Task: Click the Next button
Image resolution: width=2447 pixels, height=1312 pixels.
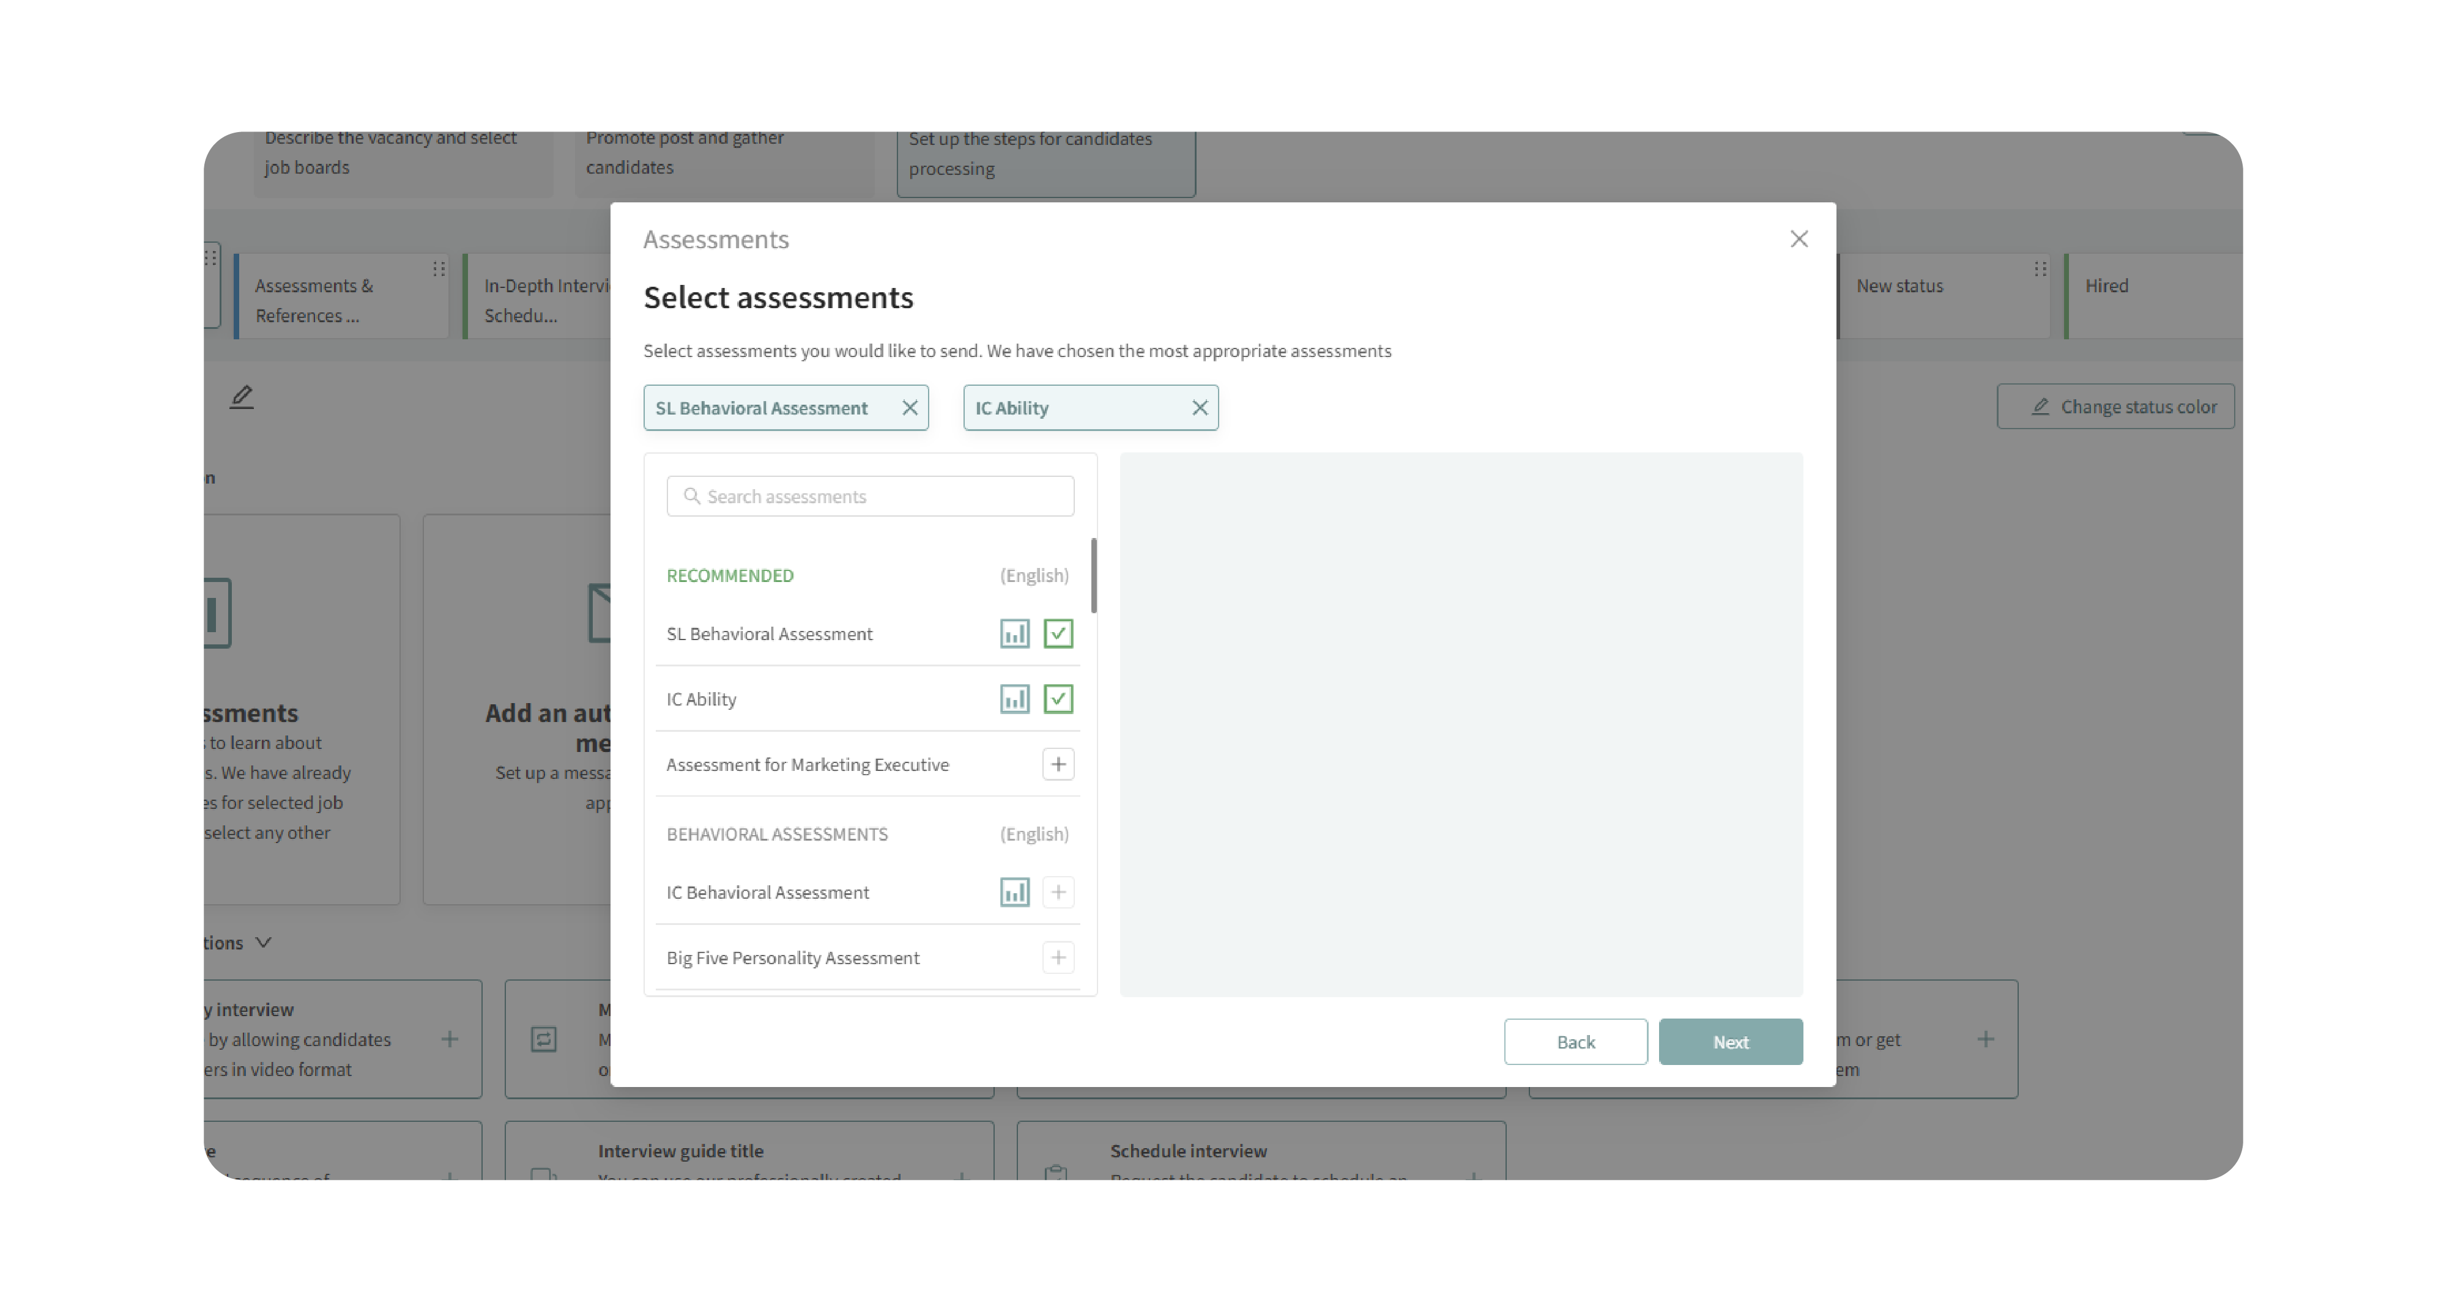Action: [x=1730, y=1041]
